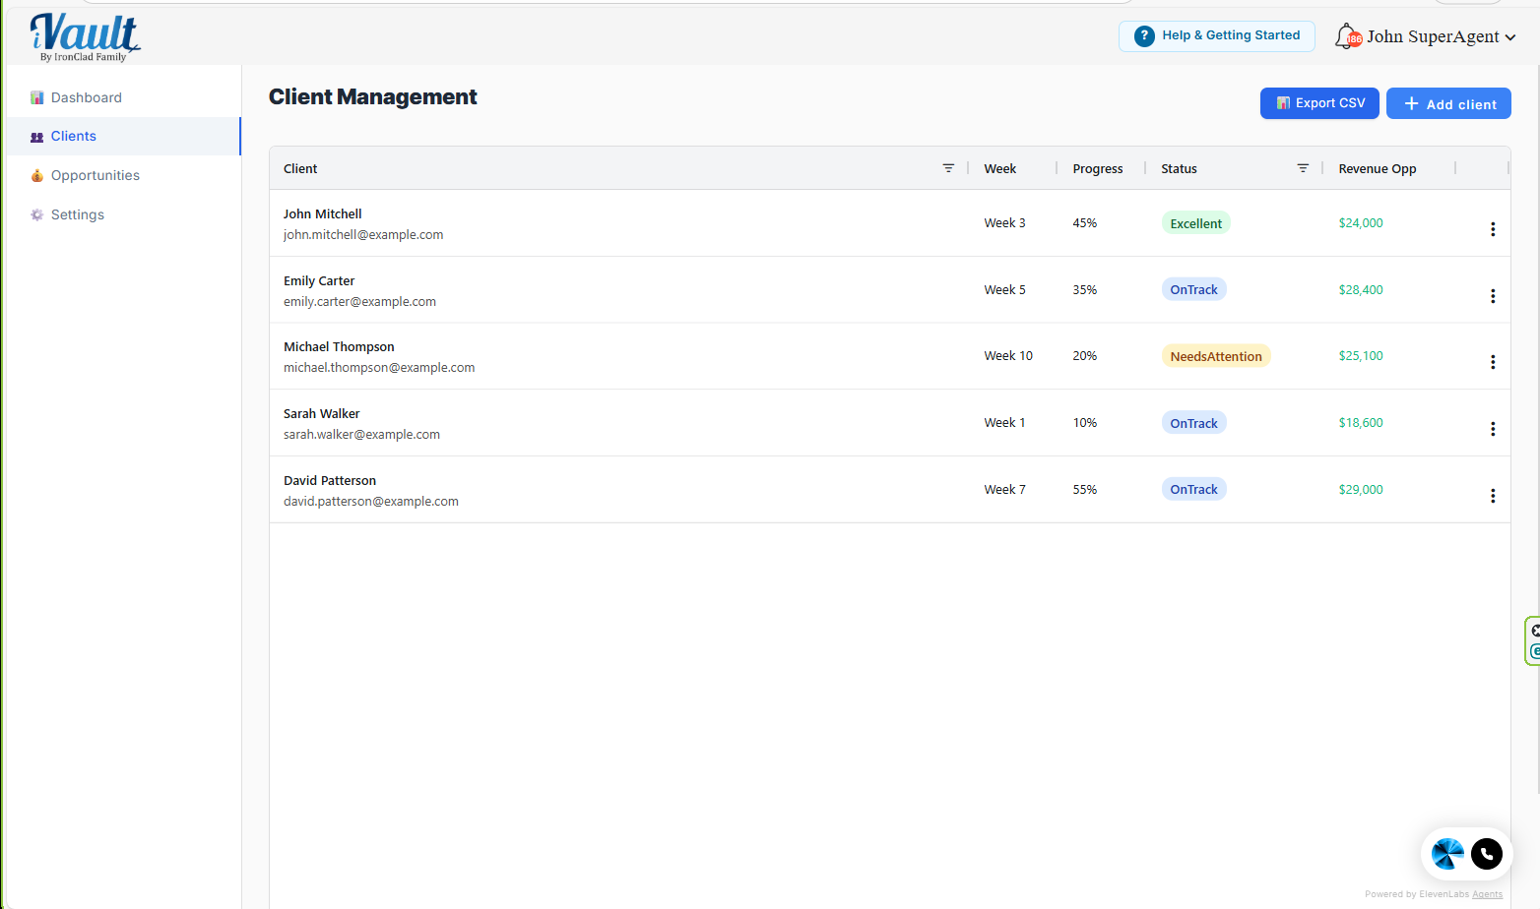Select the Sarah Walker client name
1540x909 pixels.
321,413
